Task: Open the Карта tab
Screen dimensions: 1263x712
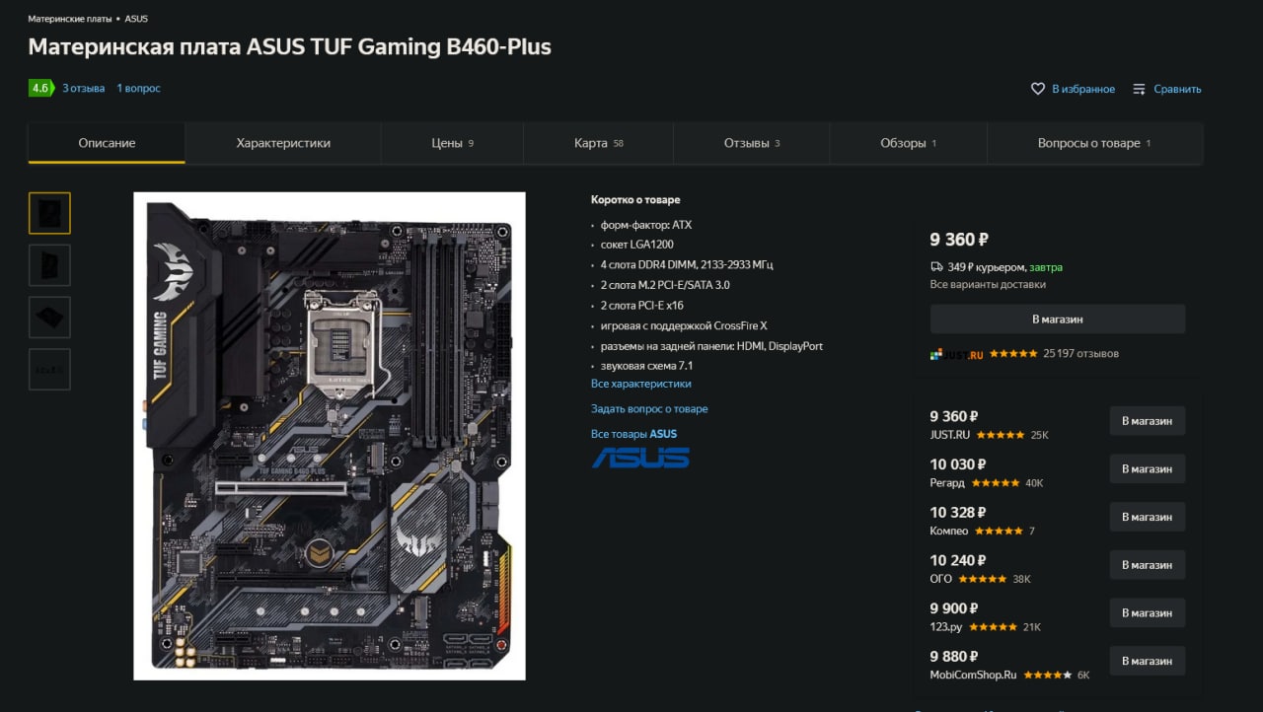Action: click(598, 143)
